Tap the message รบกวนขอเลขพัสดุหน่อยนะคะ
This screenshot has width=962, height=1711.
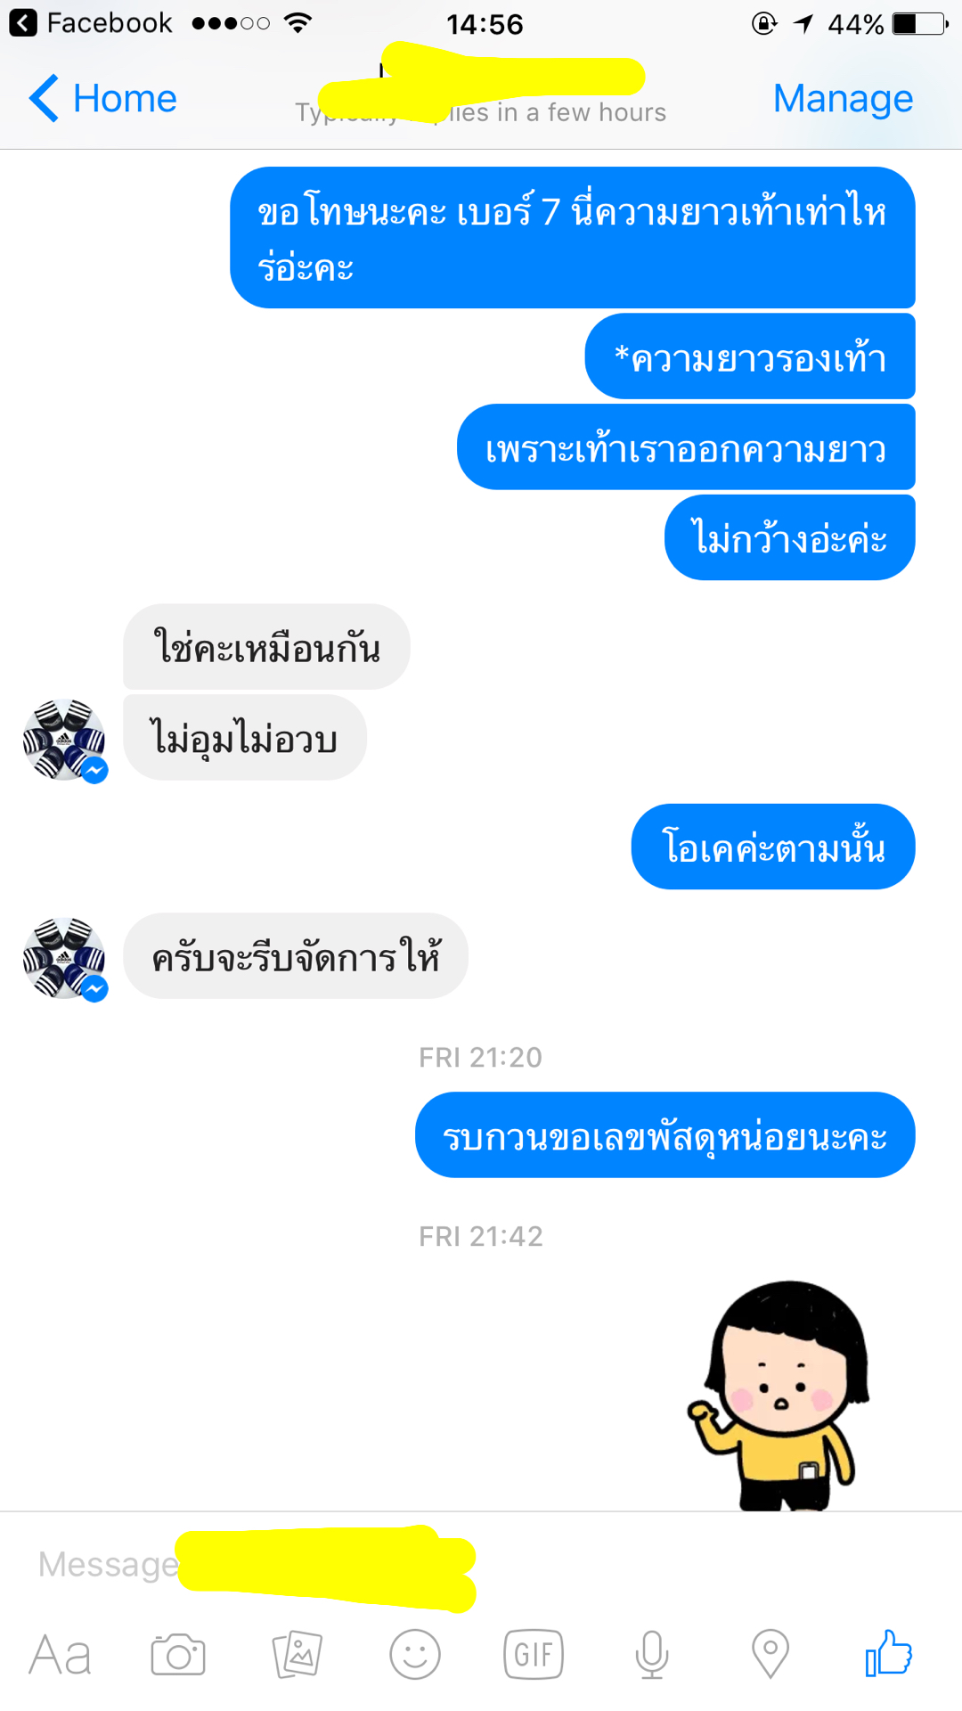coord(664,1135)
